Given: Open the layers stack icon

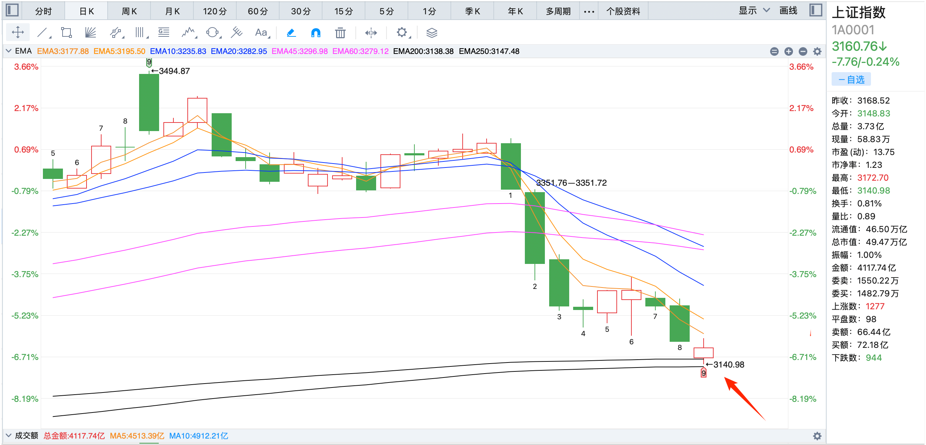Looking at the screenshot, I should [432, 33].
